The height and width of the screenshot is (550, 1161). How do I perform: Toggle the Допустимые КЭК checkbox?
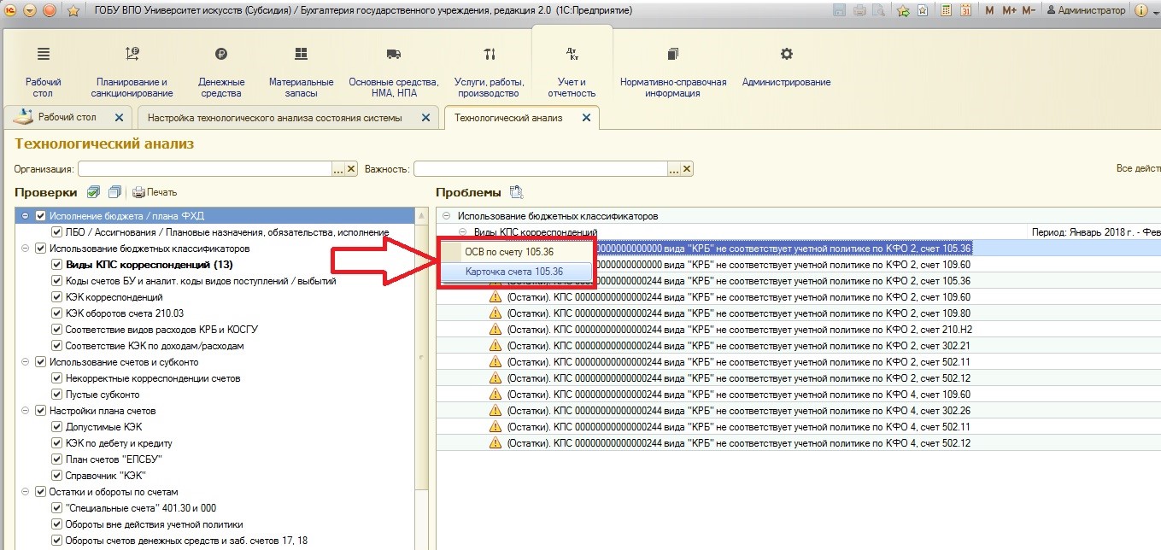coord(57,427)
